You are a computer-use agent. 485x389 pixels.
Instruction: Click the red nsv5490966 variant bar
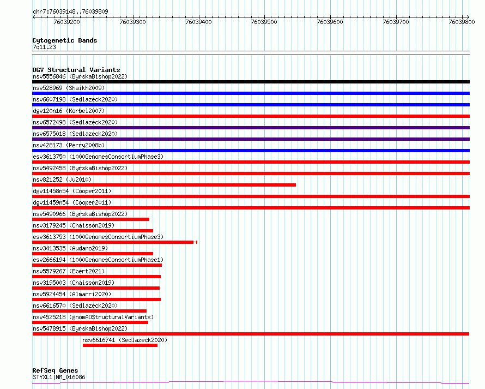(90, 219)
